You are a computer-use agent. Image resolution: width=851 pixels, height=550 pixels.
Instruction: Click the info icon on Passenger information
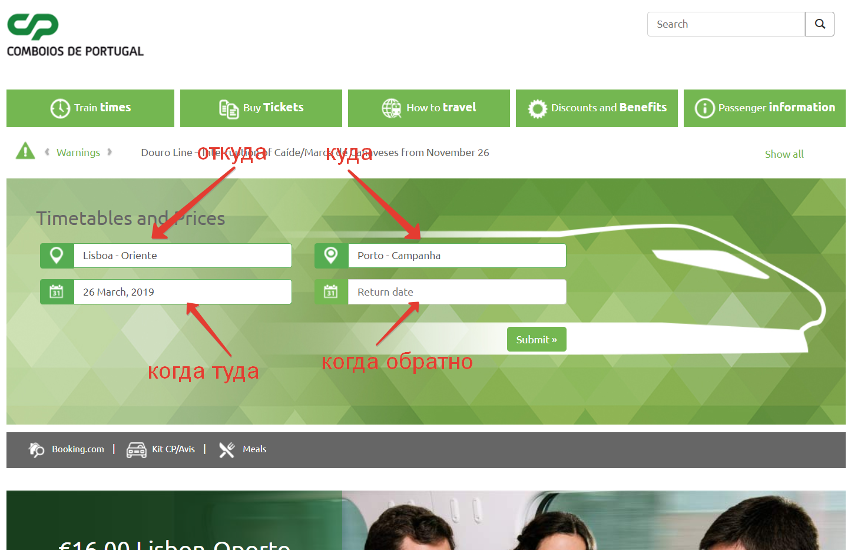pos(704,108)
